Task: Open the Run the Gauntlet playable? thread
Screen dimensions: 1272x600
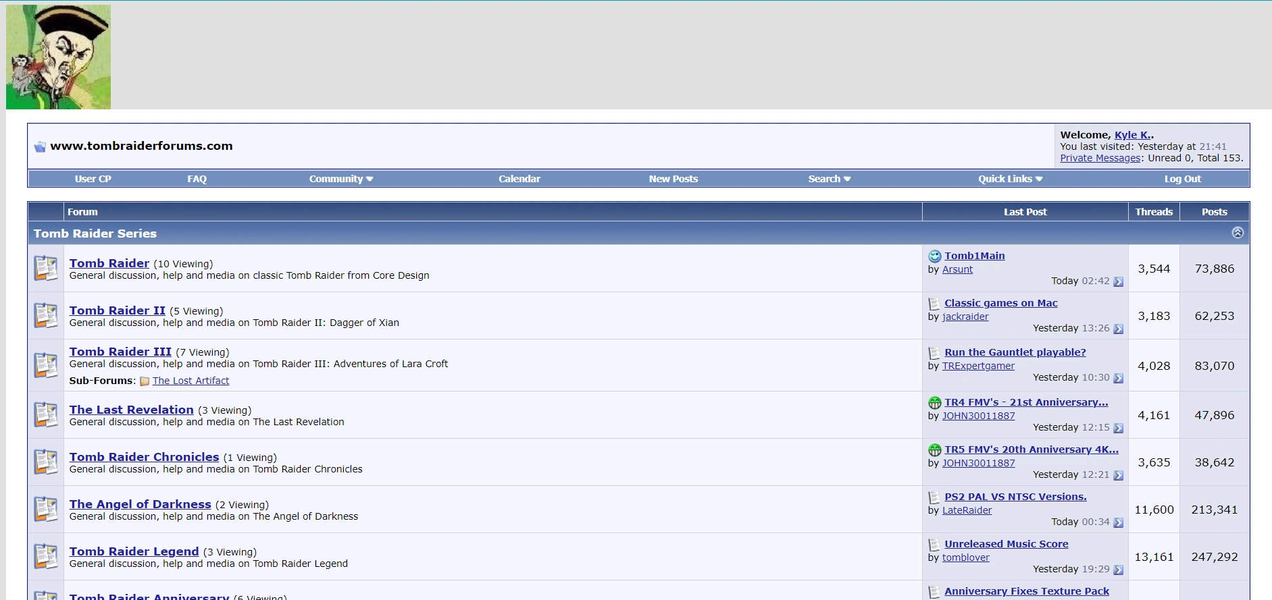Action: click(x=1015, y=352)
